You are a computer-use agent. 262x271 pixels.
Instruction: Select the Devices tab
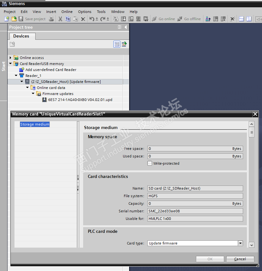point(22,36)
